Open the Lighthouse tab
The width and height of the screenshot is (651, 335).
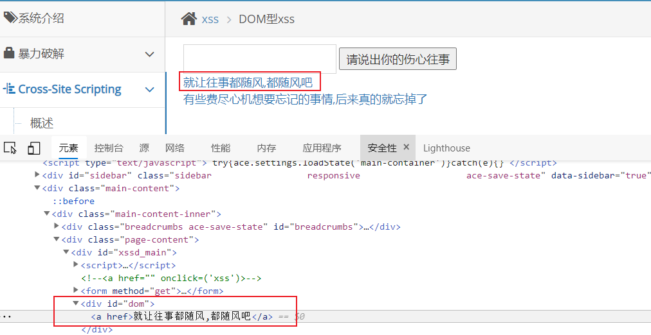[x=446, y=148]
